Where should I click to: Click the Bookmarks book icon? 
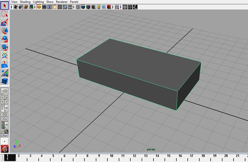(26, 7)
